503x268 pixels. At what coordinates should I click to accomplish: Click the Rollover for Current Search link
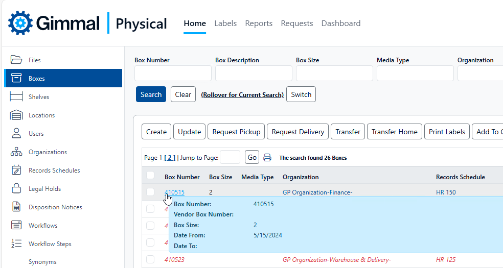tap(242, 95)
